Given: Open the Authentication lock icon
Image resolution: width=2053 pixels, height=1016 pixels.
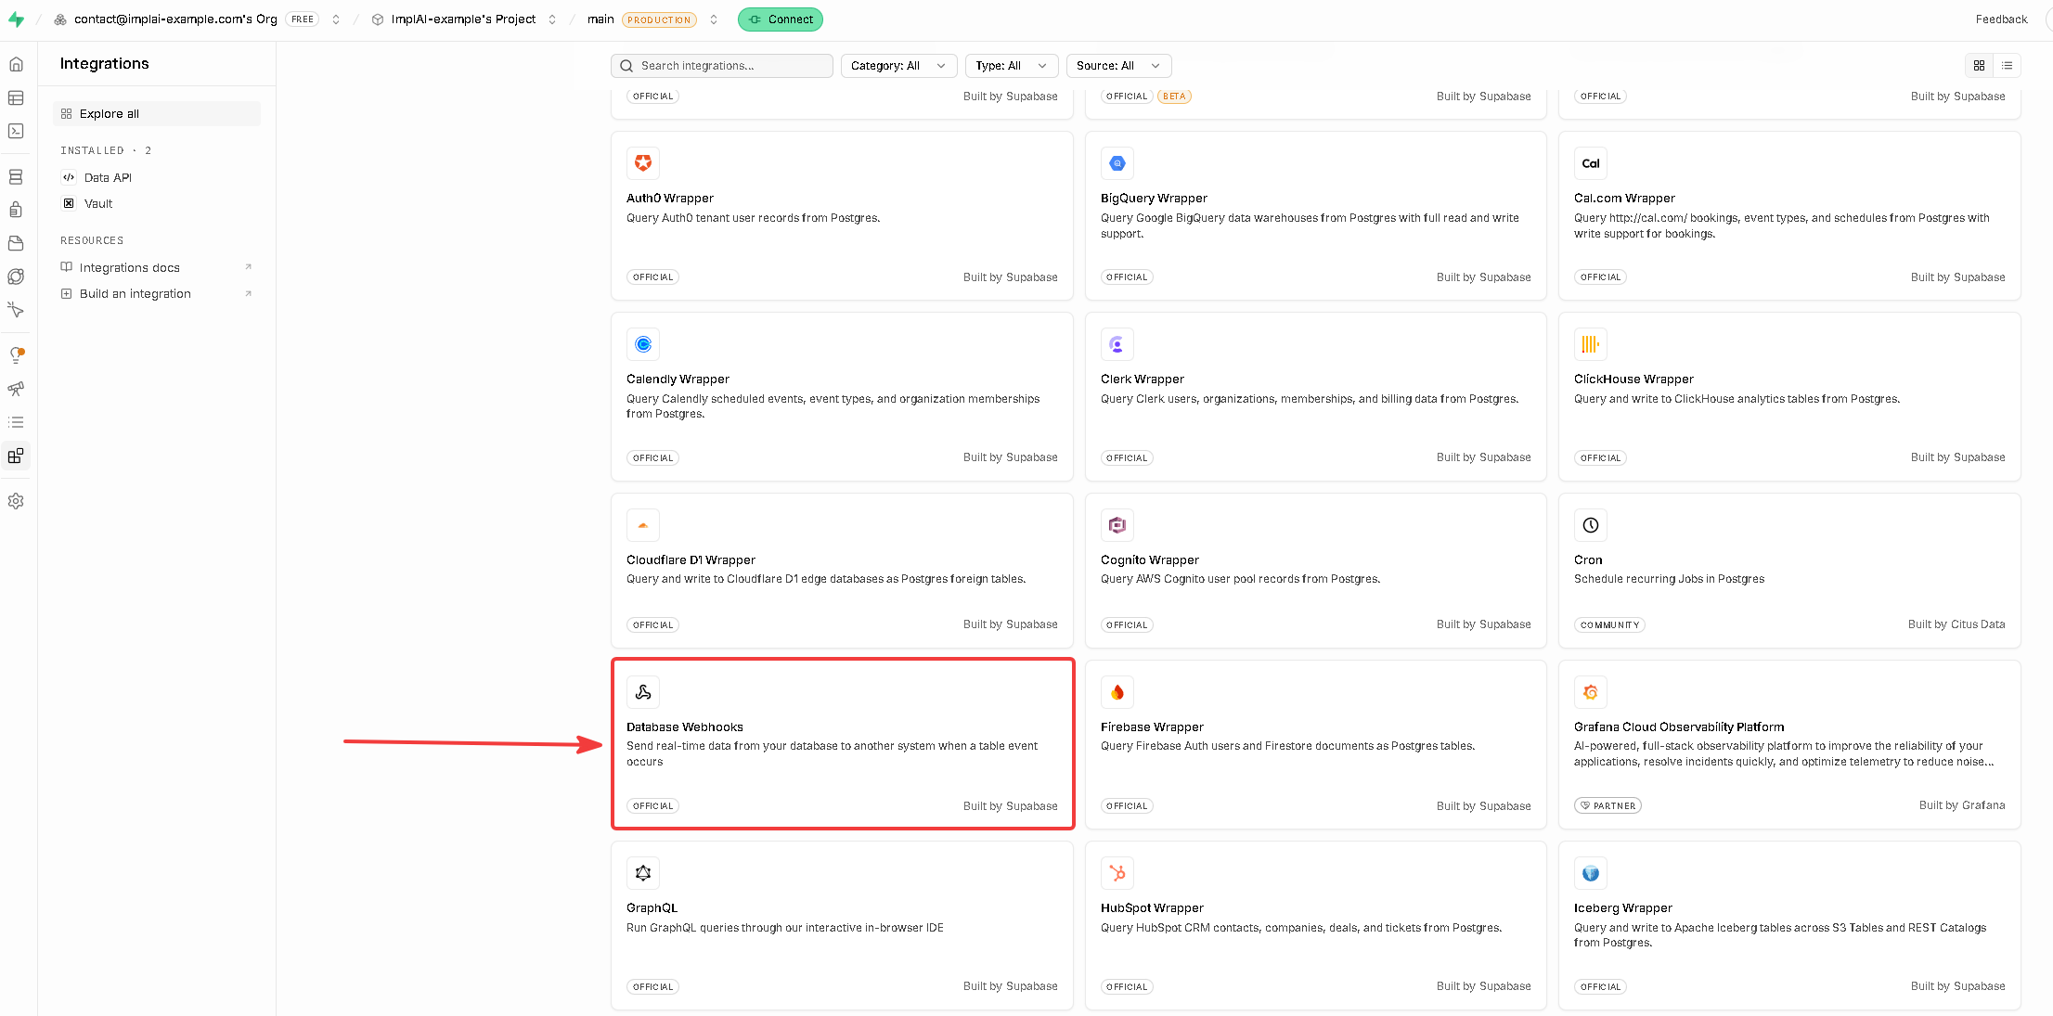Looking at the screenshot, I should (x=16, y=210).
